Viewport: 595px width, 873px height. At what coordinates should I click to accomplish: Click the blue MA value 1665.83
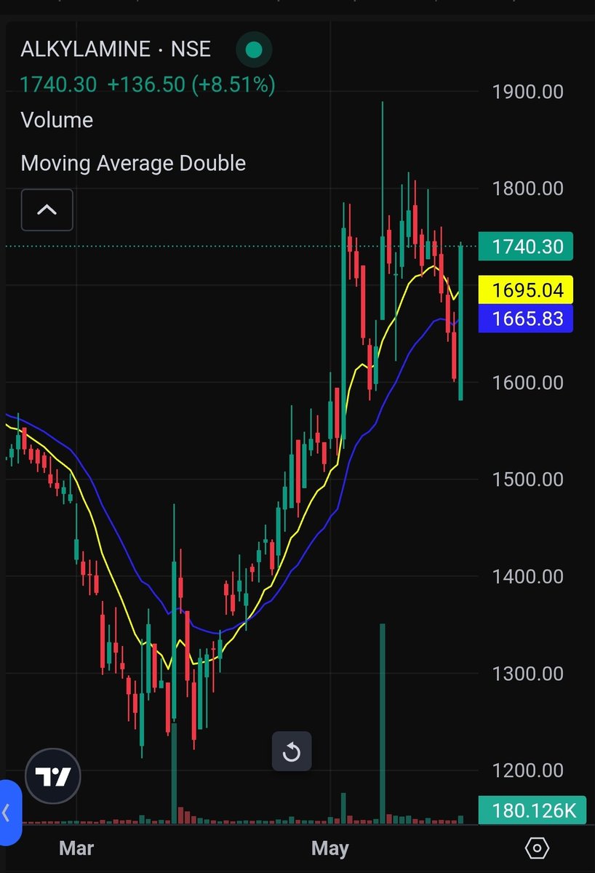(x=526, y=319)
